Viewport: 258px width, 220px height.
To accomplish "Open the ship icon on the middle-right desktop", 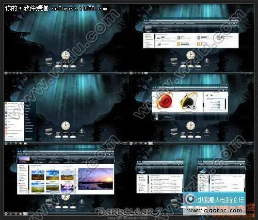I will 207,132.
